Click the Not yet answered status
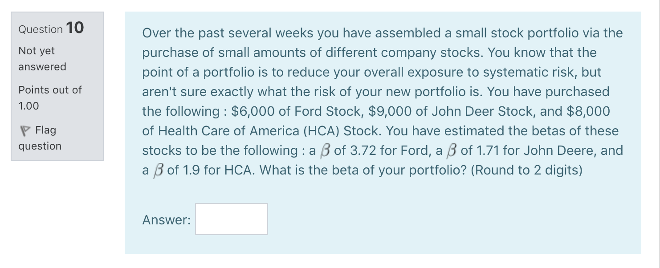 (x=42, y=59)
